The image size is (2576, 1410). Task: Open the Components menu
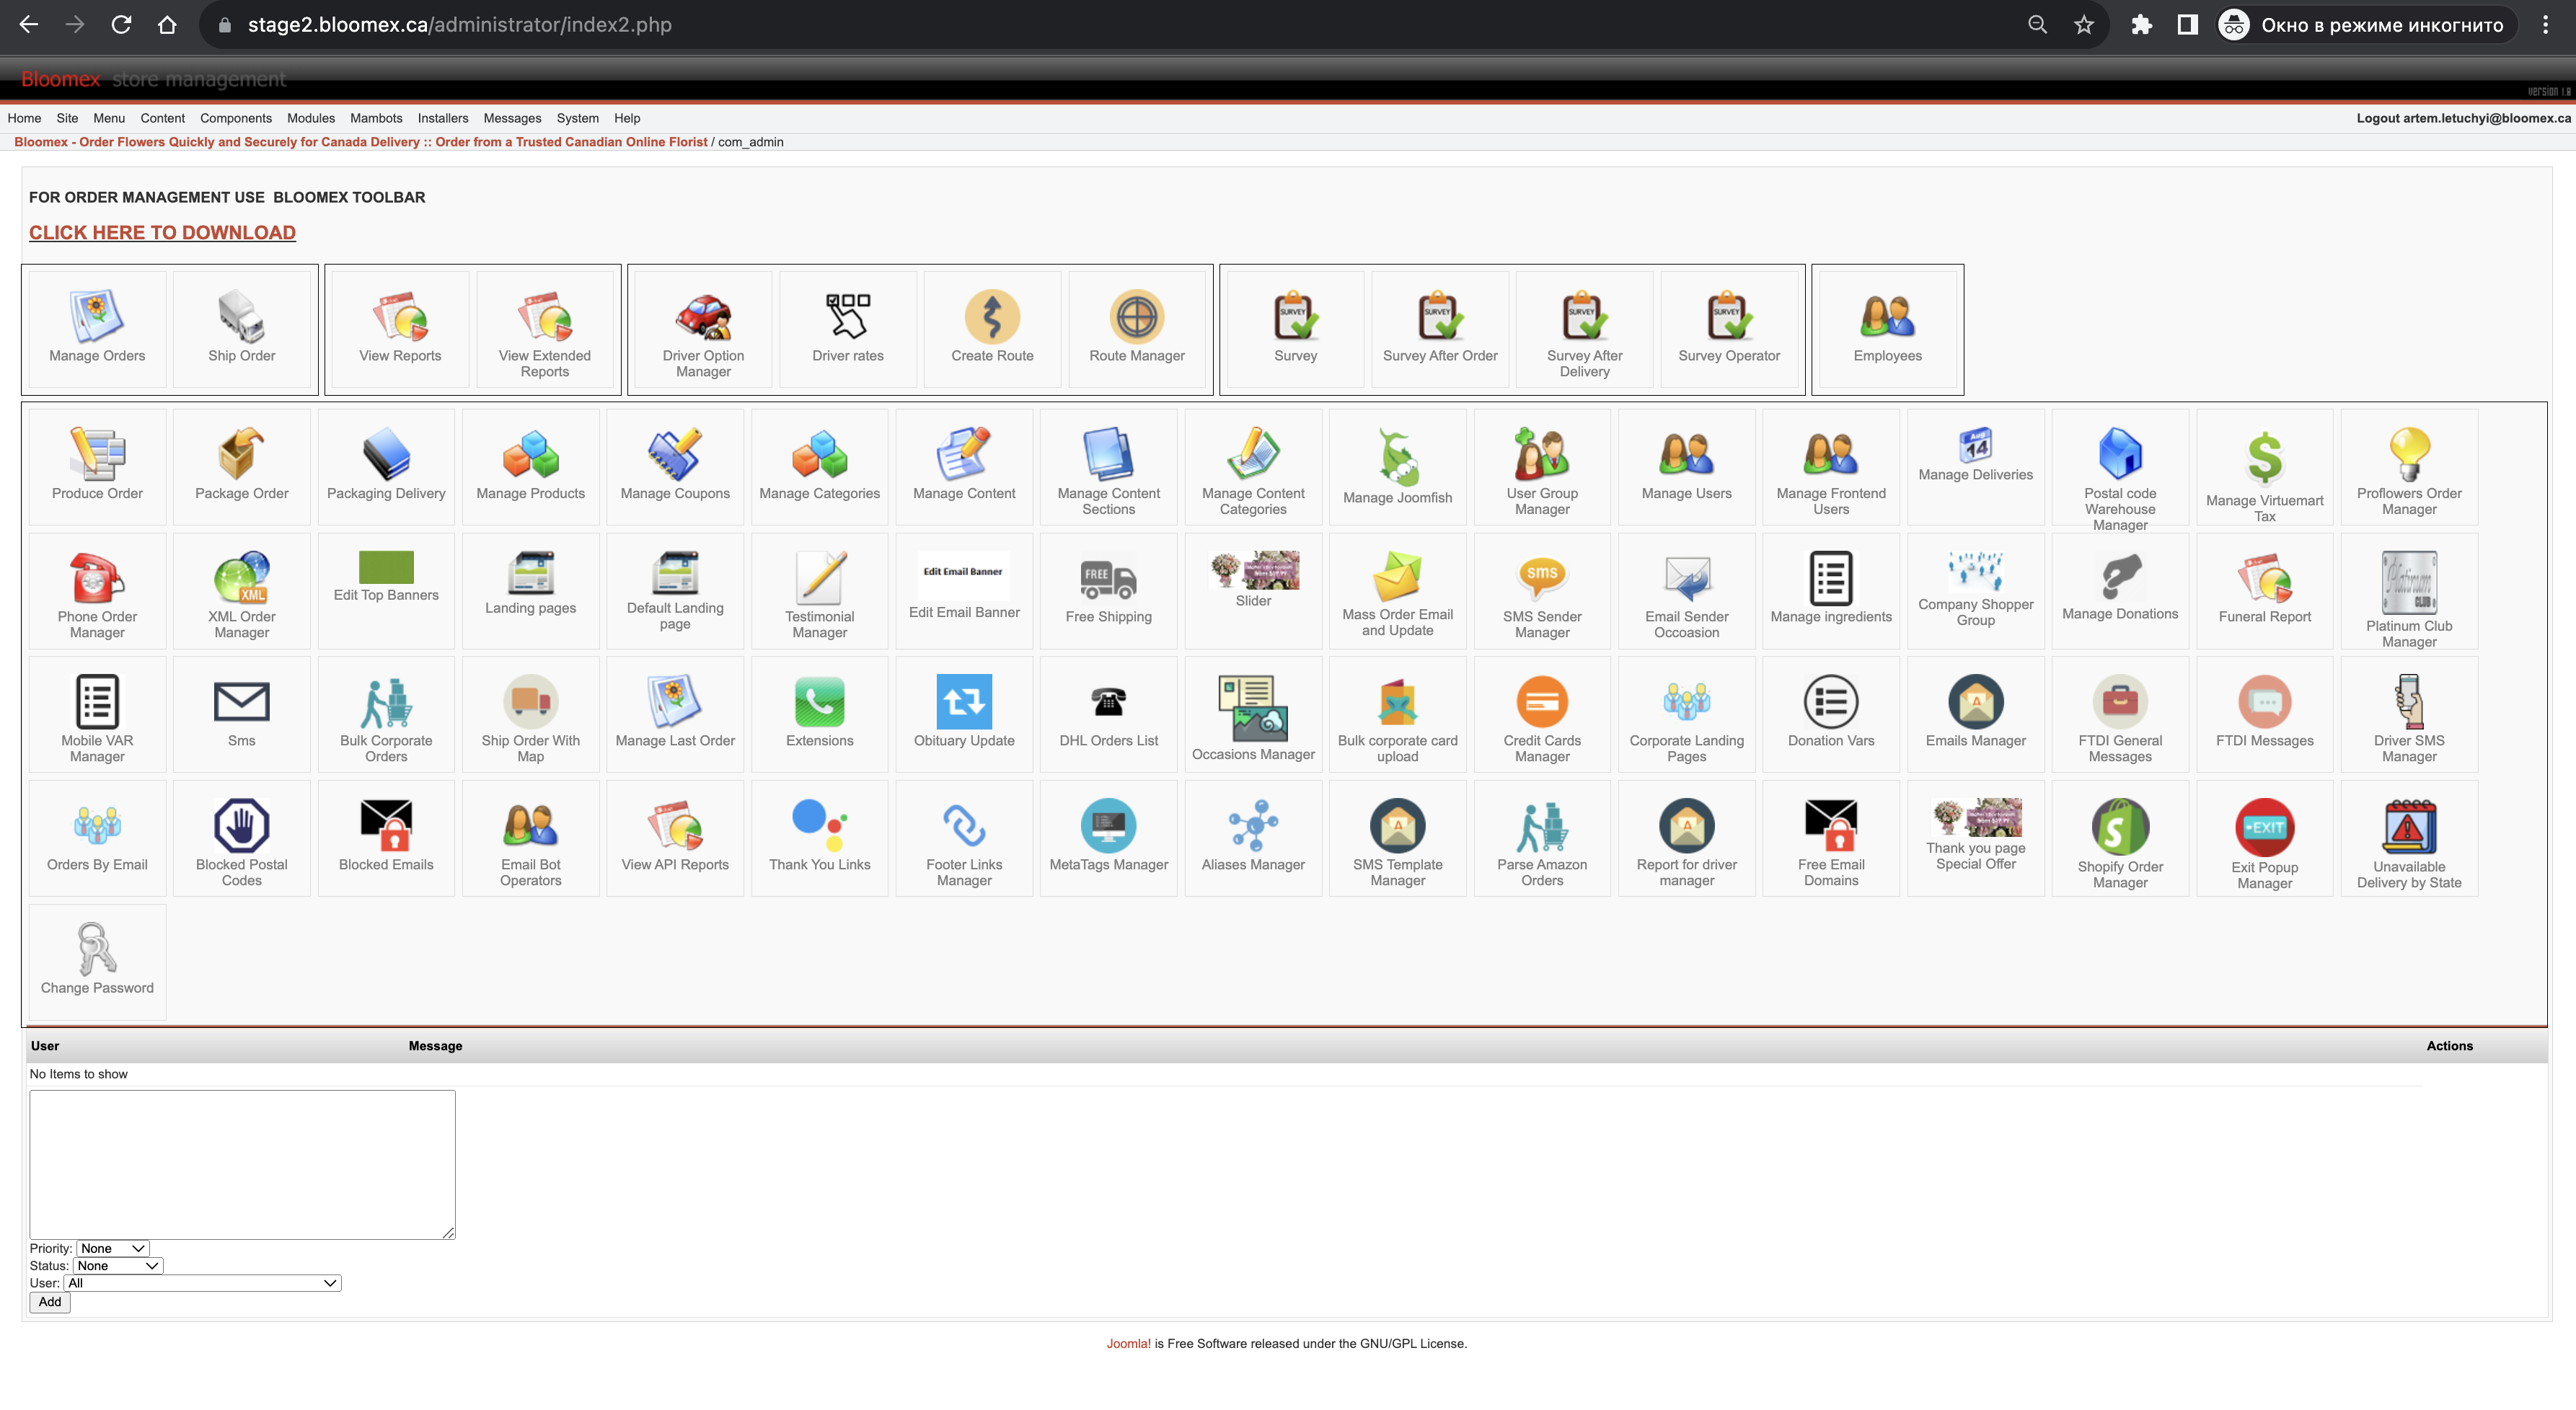pyautogui.click(x=235, y=118)
